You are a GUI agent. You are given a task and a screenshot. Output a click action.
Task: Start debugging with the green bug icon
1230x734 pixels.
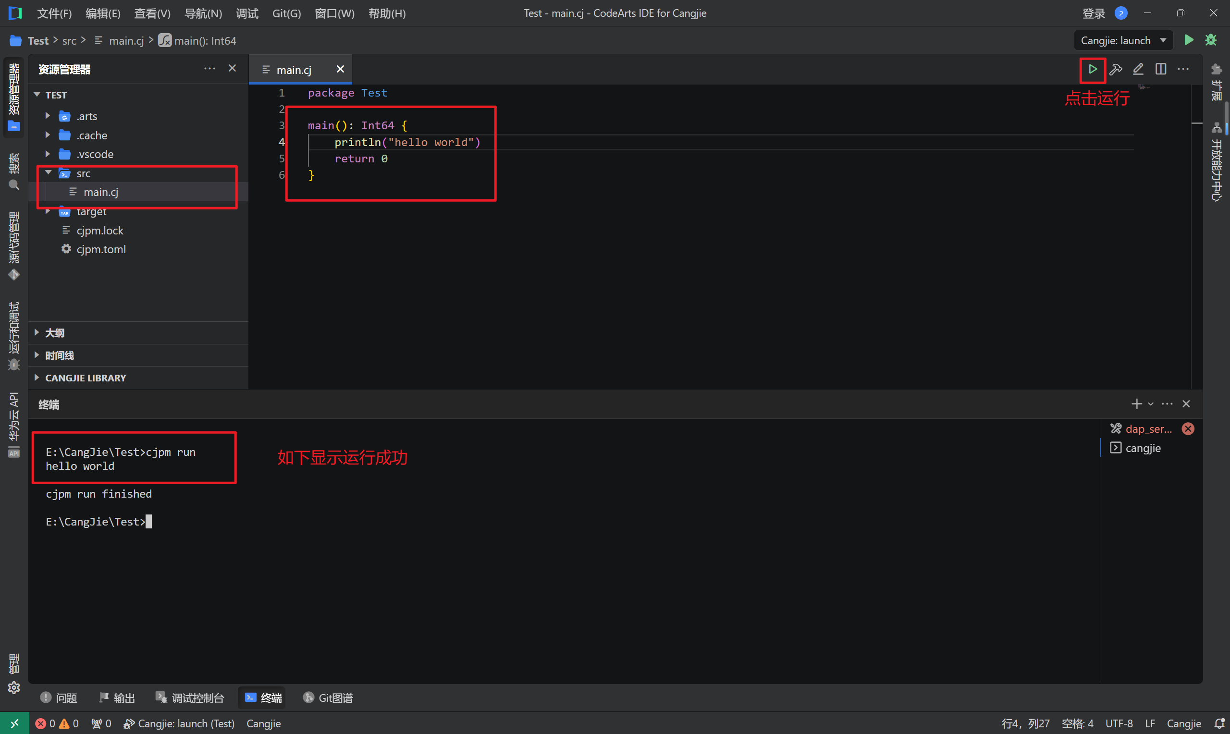pos(1211,40)
